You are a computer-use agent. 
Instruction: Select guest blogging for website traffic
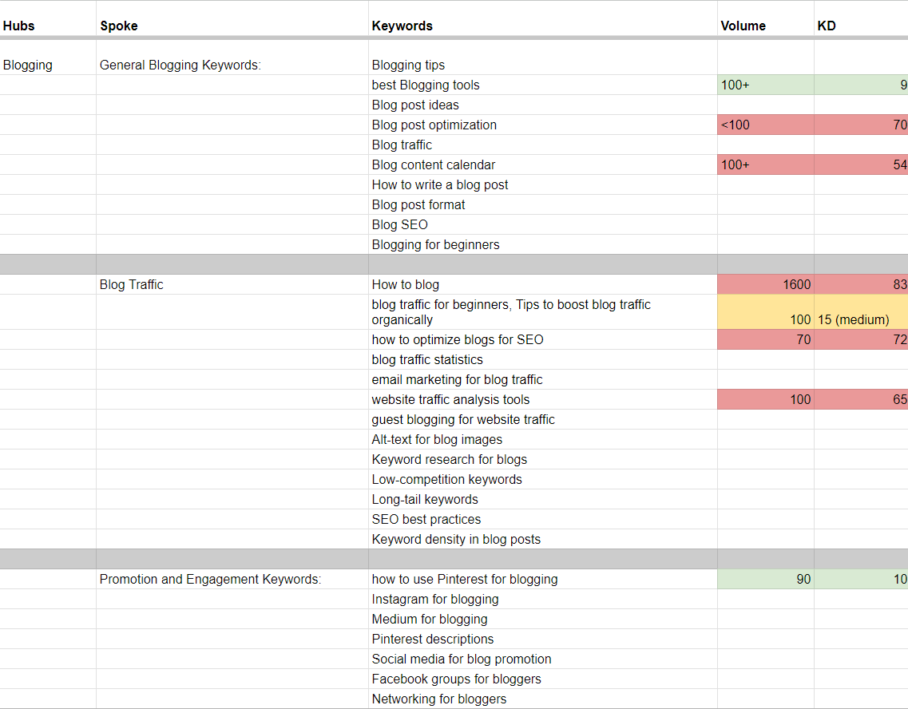(542, 420)
